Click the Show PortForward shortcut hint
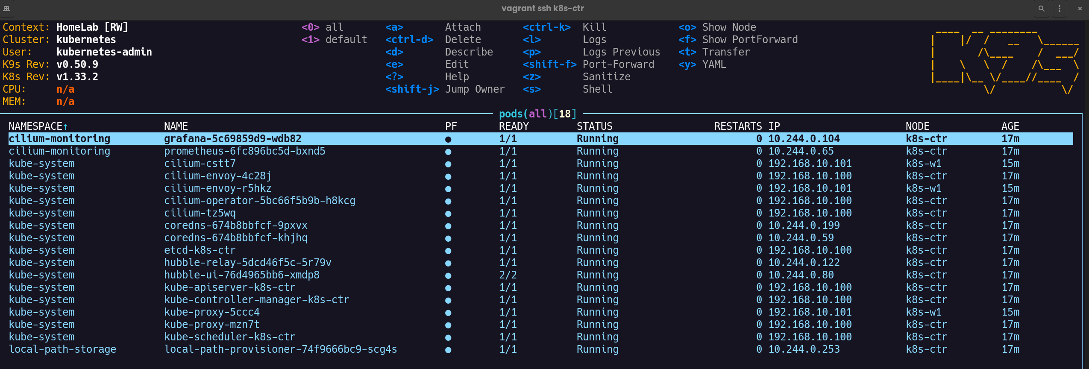Image resolution: width=1089 pixels, height=369 pixels. tap(738, 40)
